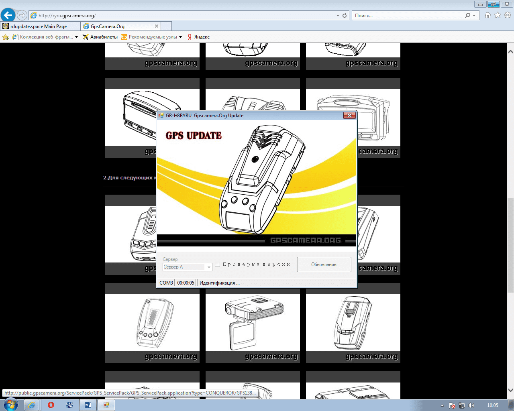514x411 pixels.
Task: Click the browser Back arrow button
Action: (8, 15)
